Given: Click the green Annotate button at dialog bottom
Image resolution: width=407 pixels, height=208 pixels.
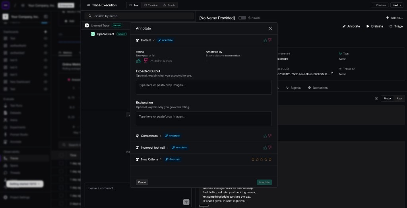Looking at the screenshot, I should (x=264, y=182).
